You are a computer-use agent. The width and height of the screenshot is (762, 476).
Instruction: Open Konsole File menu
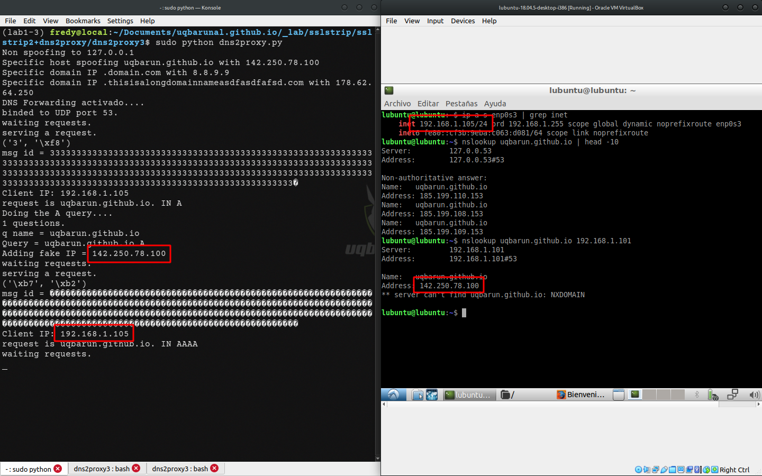coord(11,21)
